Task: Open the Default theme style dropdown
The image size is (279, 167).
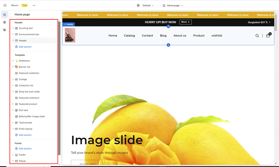Action: click(148, 6)
